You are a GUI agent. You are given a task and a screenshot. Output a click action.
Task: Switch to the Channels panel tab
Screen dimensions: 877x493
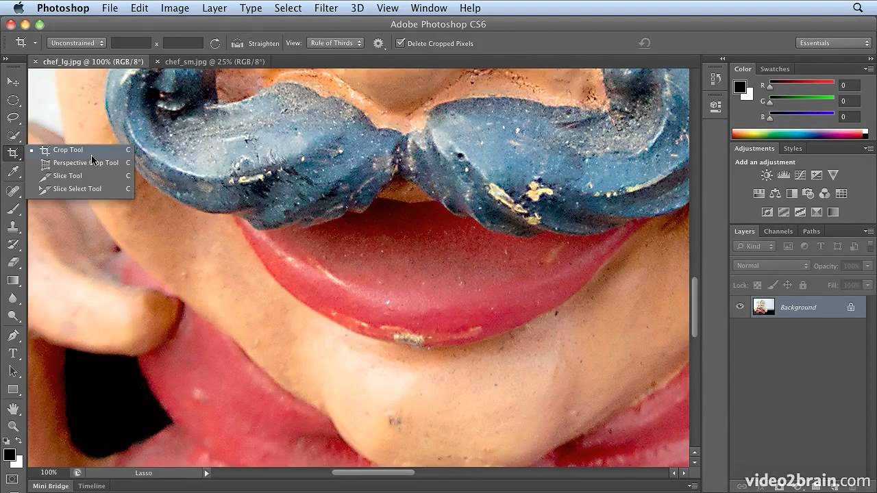[x=778, y=231]
